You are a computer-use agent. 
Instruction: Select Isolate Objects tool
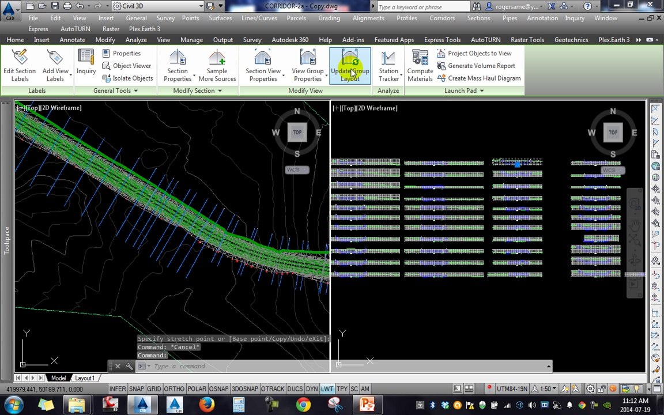[127, 78]
